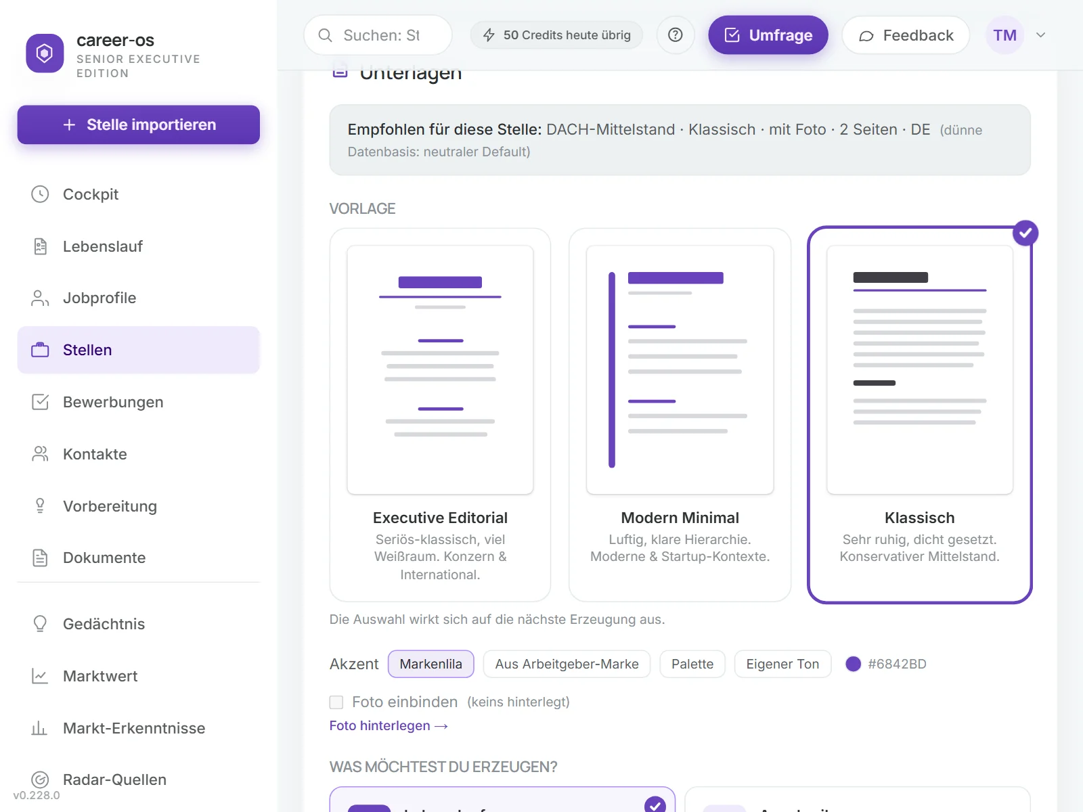Expand the user account chevron dropdown

tap(1041, 35)
